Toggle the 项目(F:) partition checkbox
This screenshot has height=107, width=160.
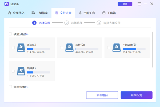click(13, 71)
